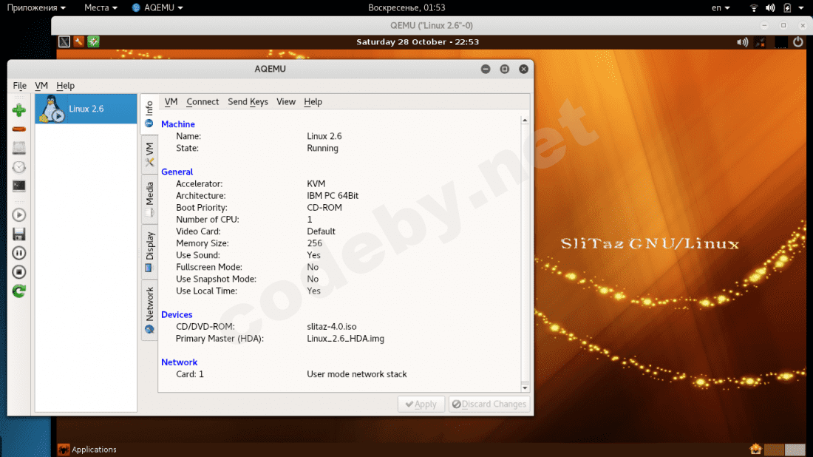Click the date 'Воскресенье, 01:53' in top bar
Screen dimensions: 813x457
[x=406, y=8]
